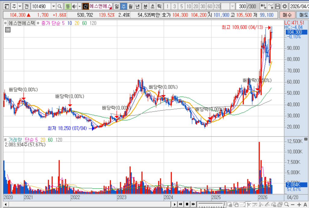Viewport: 309px width, 208px height.
Task: Open the dropdown beside the speaker icon
Action: (79, 7)
